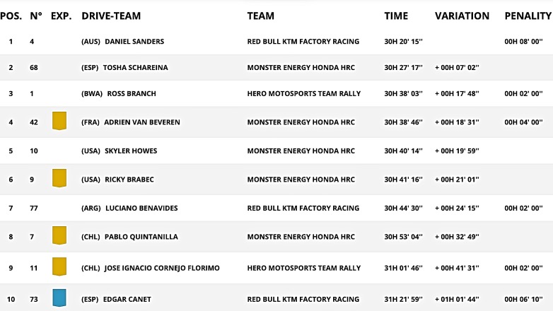Click the VARIATION column header

(462, 16)
